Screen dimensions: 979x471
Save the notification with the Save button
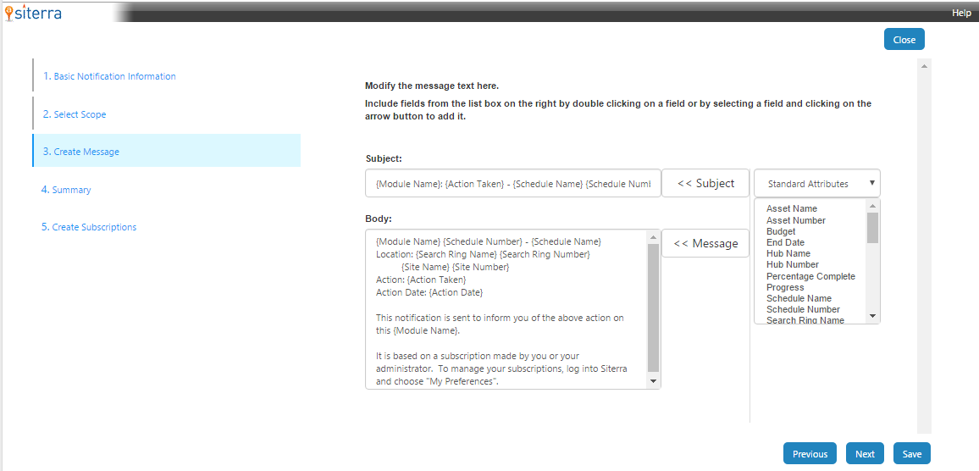coord(911,454)
